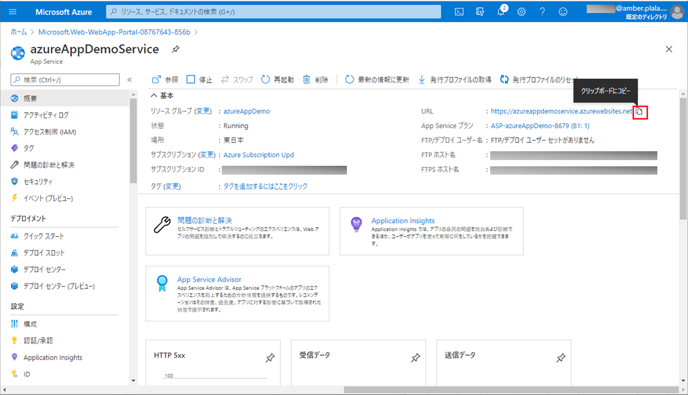Pin the HTTP 5xx chart

pos(270,358)
